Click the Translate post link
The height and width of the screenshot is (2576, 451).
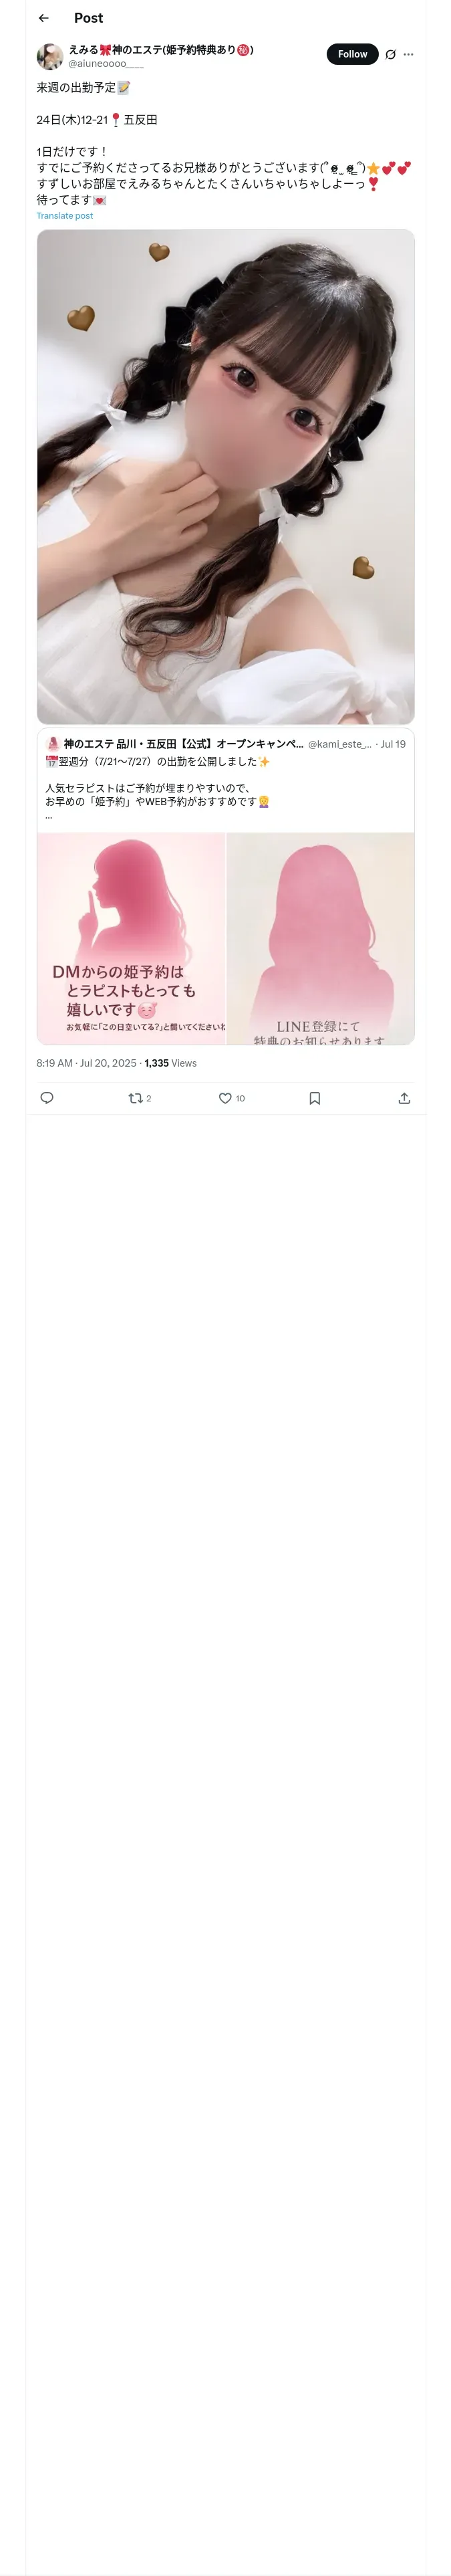[65, 216]
